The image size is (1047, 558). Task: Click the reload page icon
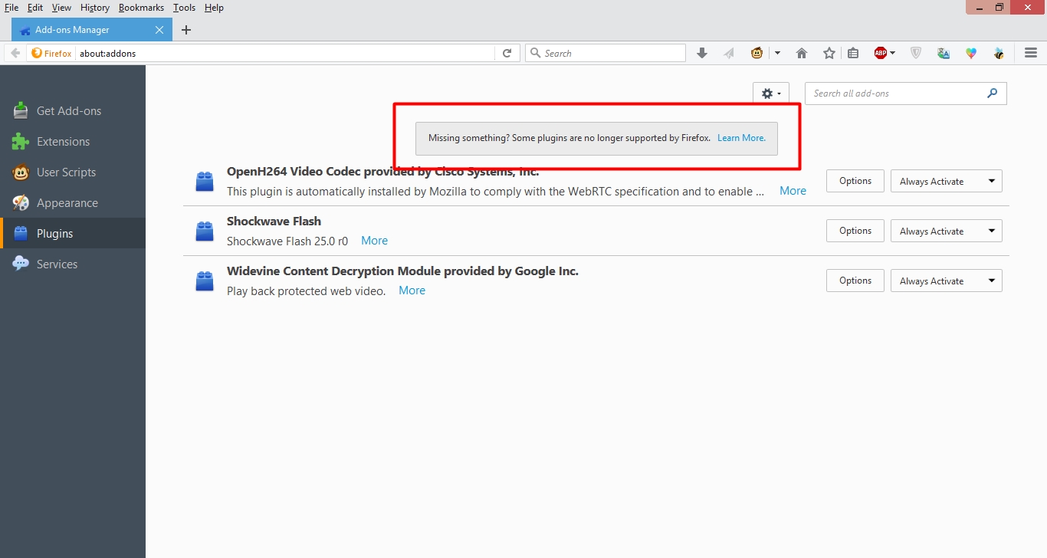coord(507,53)
